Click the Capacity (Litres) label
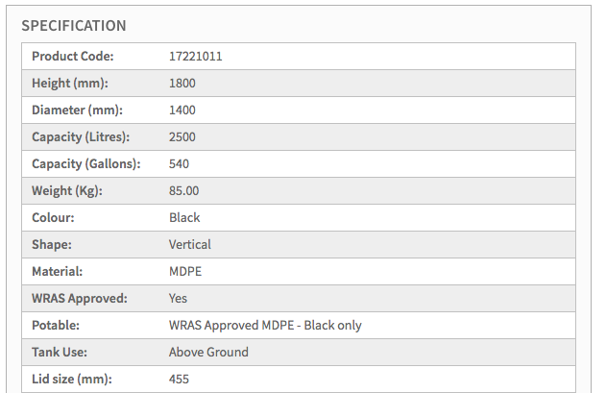 point(81,137)
